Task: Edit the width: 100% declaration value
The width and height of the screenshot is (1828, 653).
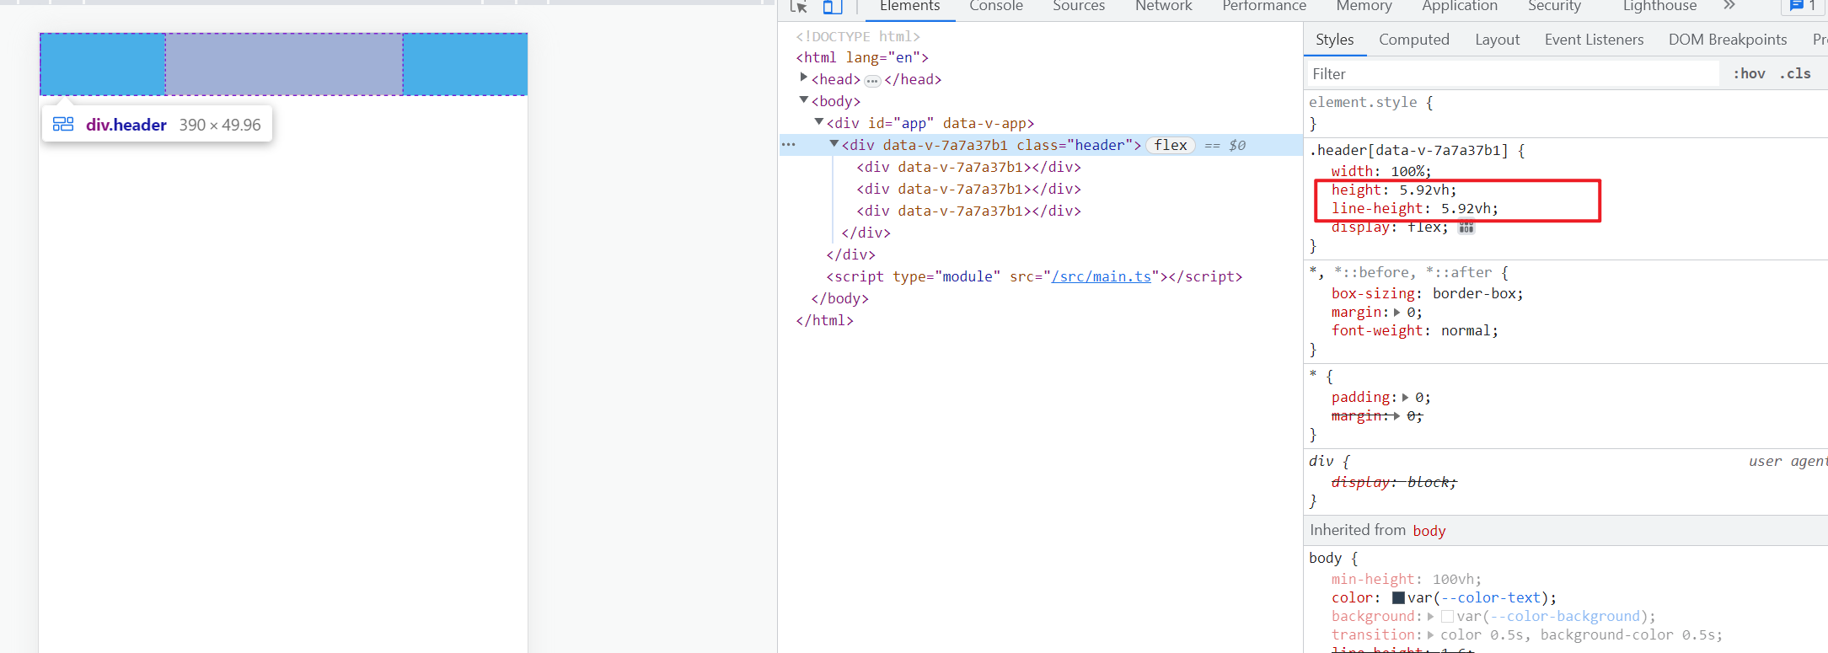Action: click(1407, 172)
